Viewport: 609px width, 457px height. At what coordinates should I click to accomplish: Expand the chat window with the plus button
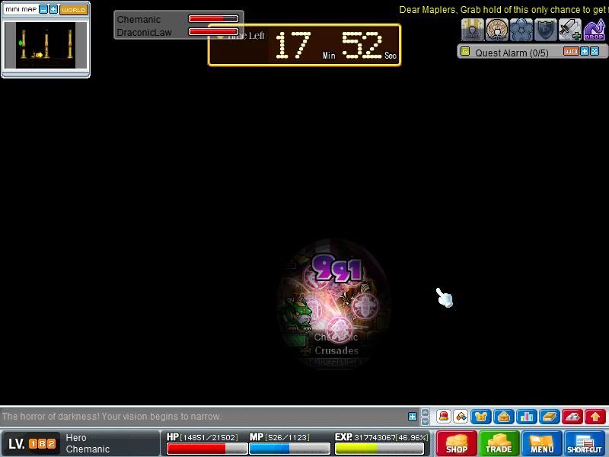(x=413, y=417)
